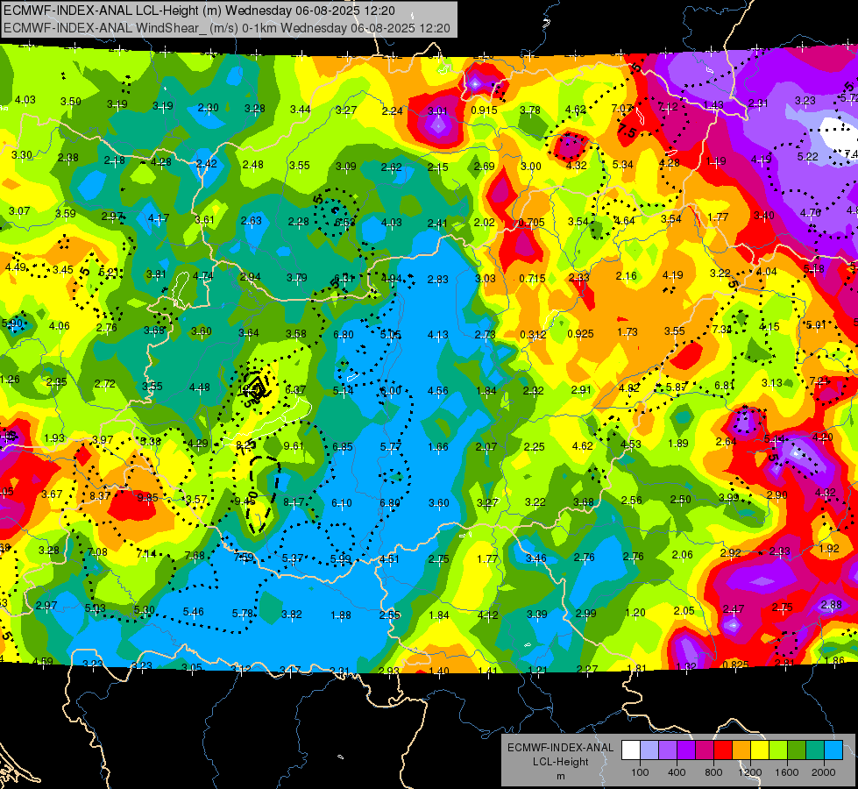Click the LCL-Height title line at the top
Image resolution: width=858 pixels, height=789 pixels.
[199, 11]
